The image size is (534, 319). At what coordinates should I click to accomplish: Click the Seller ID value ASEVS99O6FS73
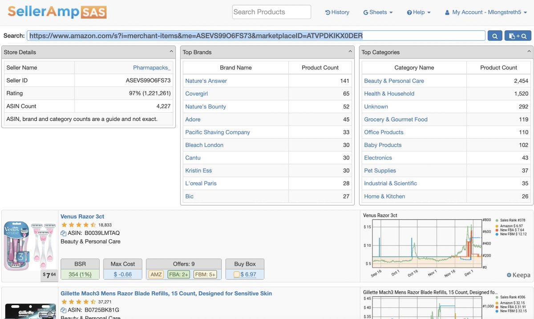point(149,81)
